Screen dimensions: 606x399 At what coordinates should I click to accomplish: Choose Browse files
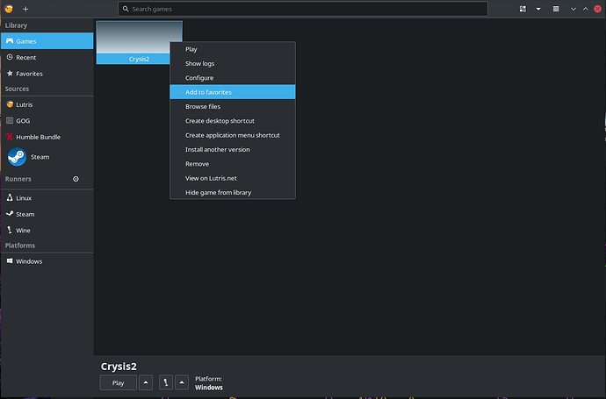(233, 106)
